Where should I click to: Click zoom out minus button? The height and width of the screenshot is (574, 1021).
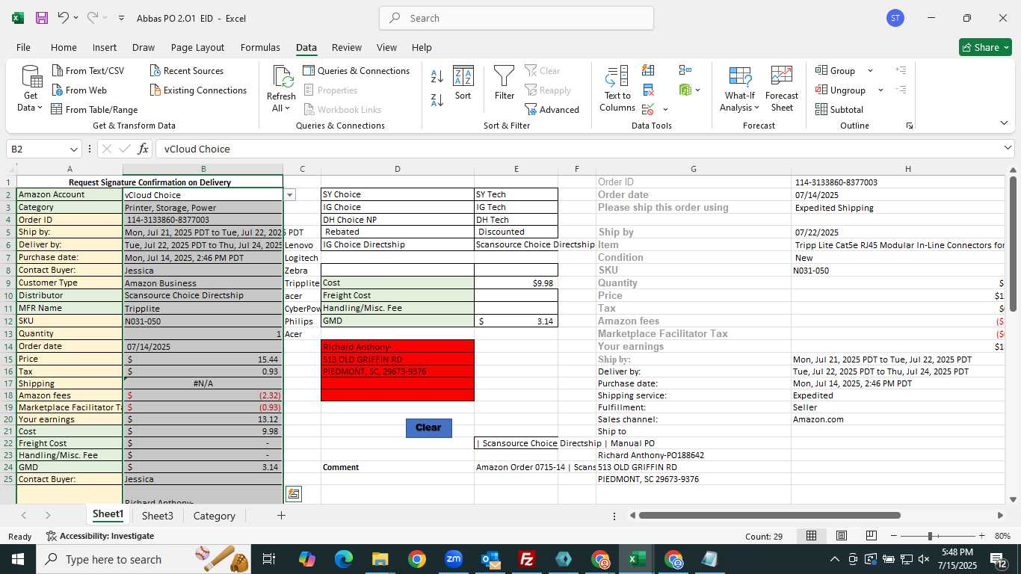pos(893,536)
